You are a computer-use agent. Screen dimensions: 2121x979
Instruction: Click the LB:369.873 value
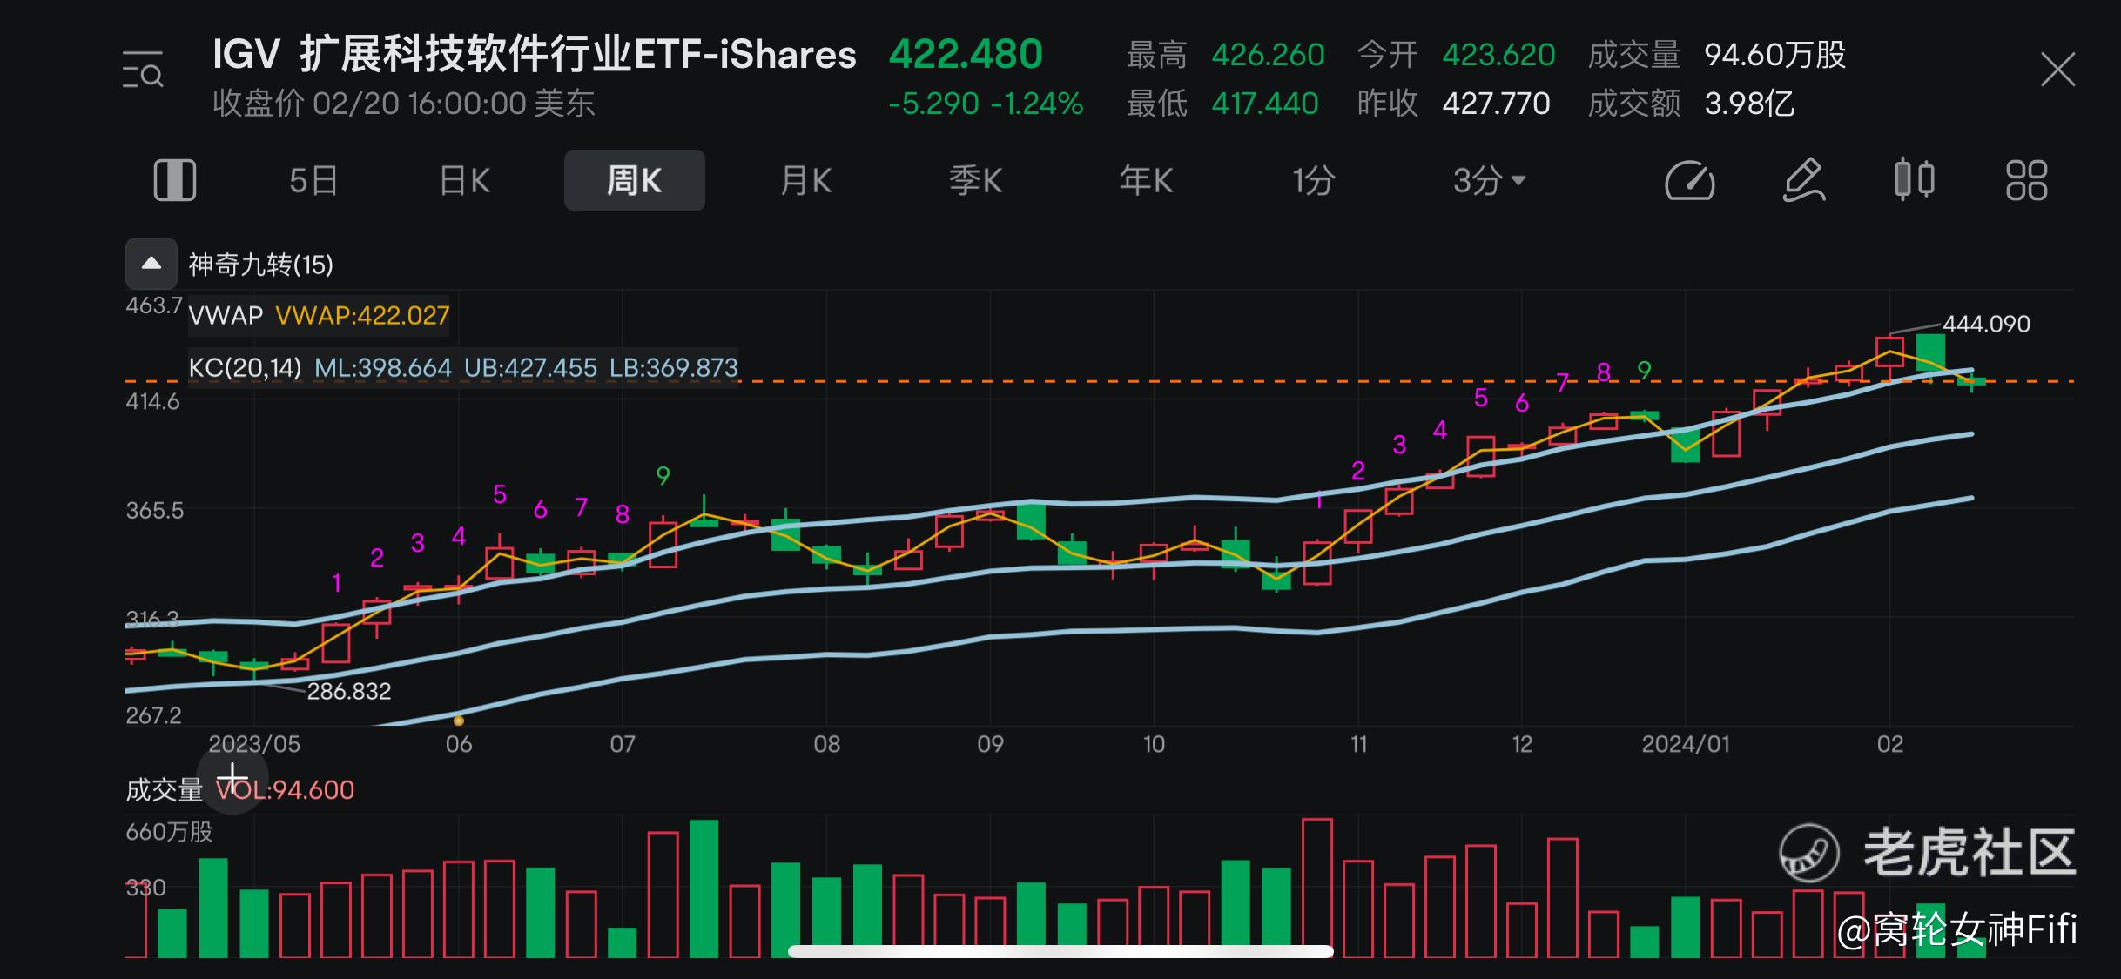(x=673, y=368)
